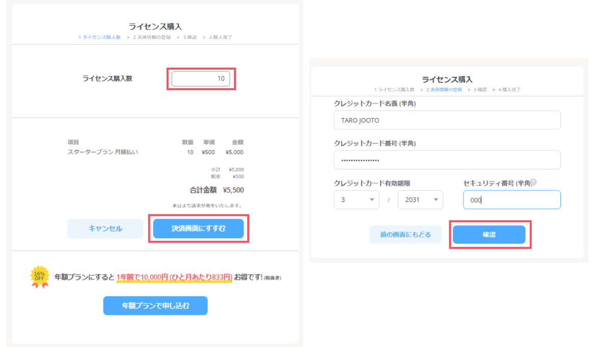Click the セキュリティ番号 input field

point(511,200)
